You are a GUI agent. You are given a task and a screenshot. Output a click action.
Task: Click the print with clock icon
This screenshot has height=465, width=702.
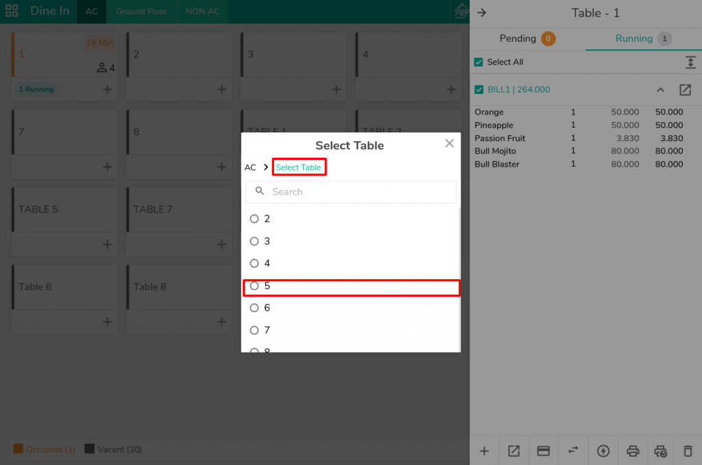[x=660, y=451]
